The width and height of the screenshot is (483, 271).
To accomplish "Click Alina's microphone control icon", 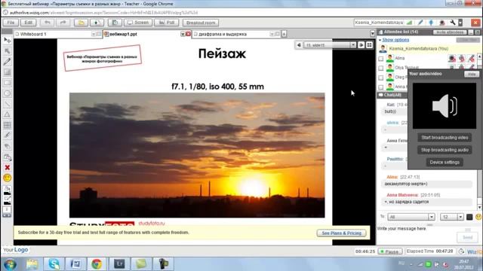I will (461, 58).
